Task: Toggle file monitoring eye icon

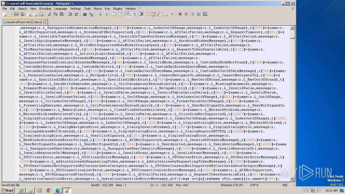Action: (172, 14)
